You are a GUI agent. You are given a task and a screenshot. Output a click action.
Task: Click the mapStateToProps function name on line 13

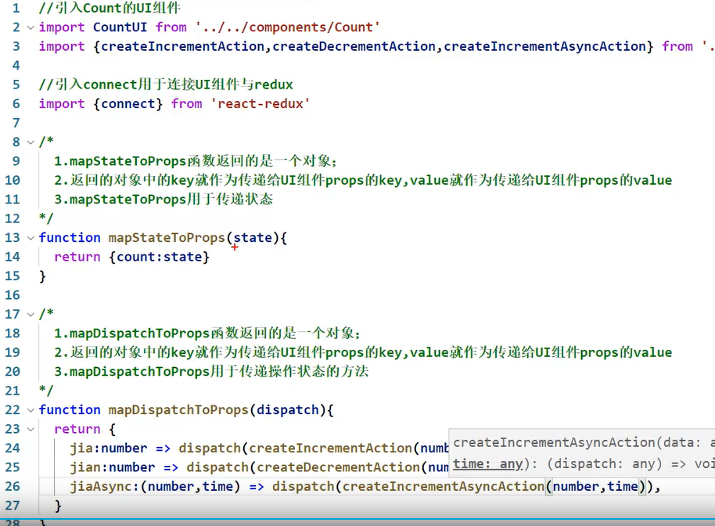click(x=167, y=238)
